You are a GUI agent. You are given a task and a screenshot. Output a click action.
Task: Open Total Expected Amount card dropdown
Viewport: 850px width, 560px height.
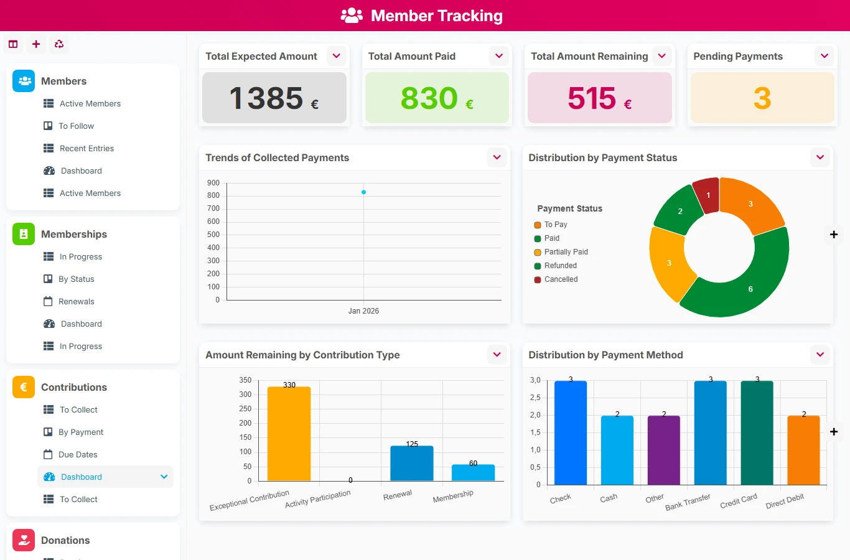[337, 56]
